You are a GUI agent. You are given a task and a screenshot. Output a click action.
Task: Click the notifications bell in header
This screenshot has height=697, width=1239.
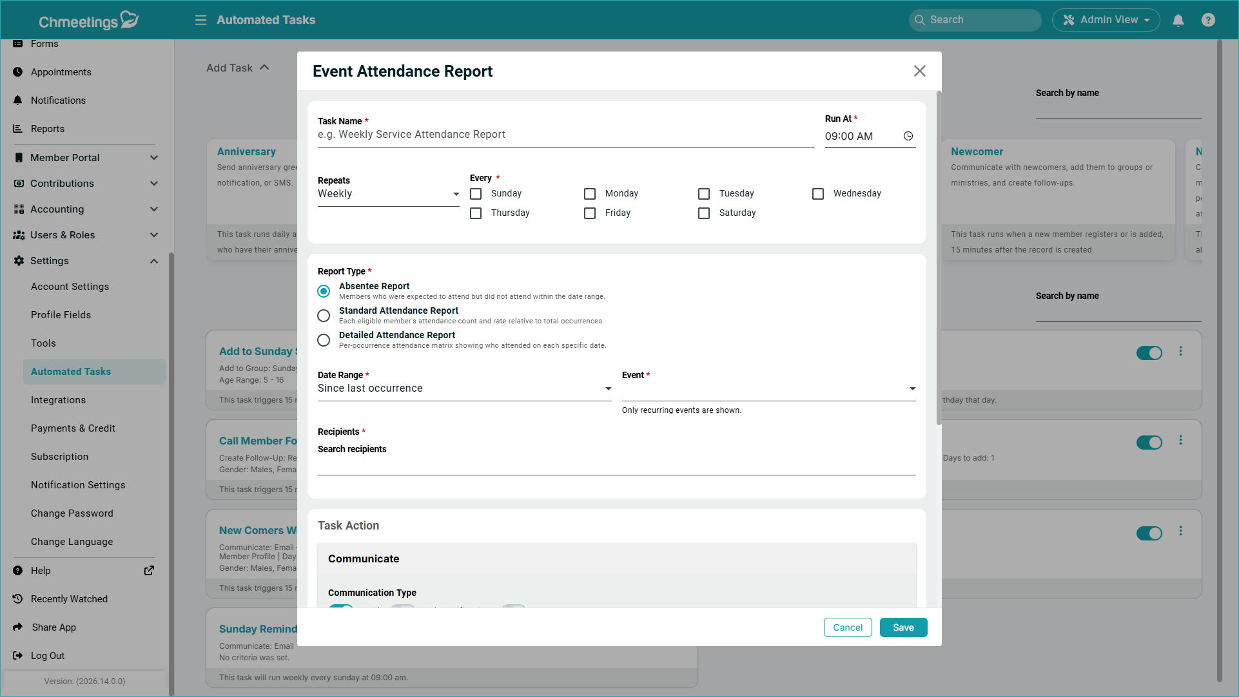point(1178,20)
